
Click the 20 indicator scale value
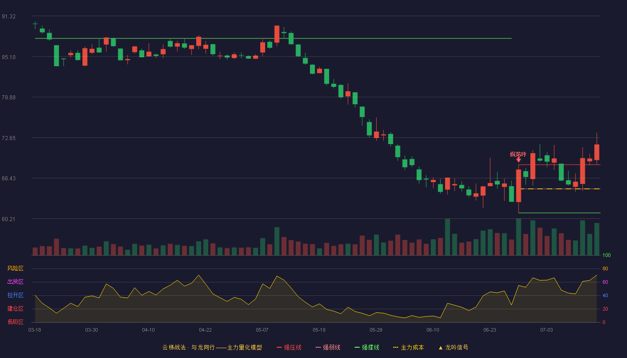(x=605, y=309)
